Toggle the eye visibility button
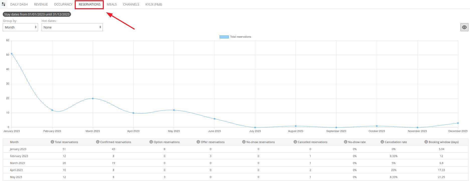This screenshot has width=470, height=181. point(464,27)
